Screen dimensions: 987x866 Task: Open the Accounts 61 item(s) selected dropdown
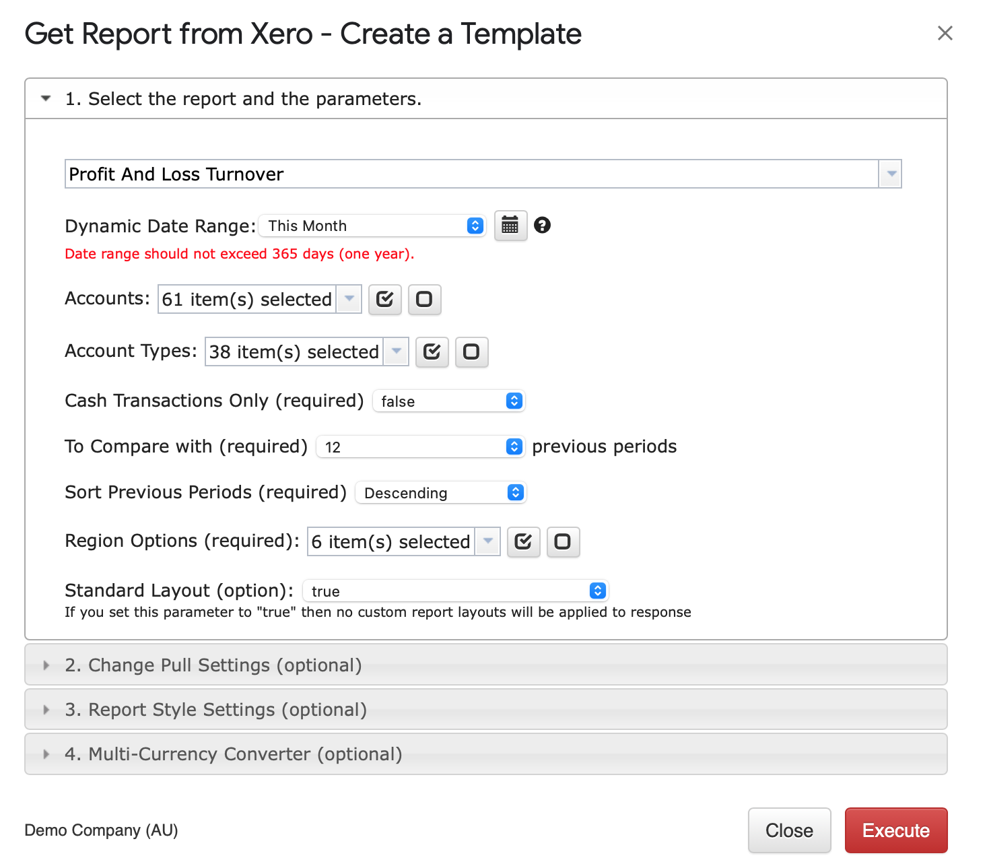tap(349, 299)
